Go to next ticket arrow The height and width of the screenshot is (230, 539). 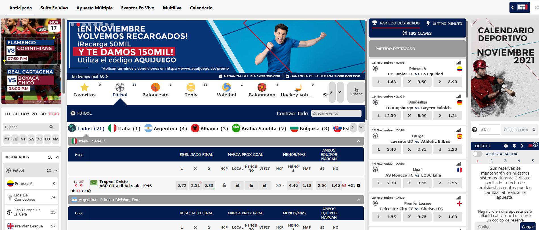click(522, 146)
